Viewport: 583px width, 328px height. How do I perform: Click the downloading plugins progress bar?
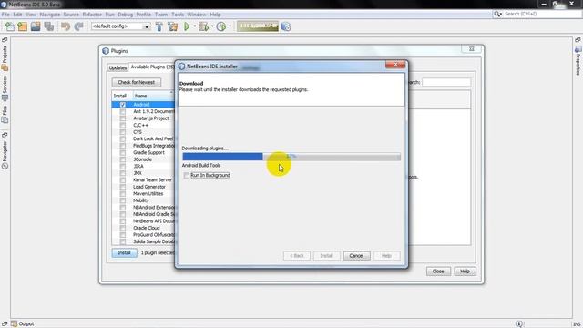(291, 157)
